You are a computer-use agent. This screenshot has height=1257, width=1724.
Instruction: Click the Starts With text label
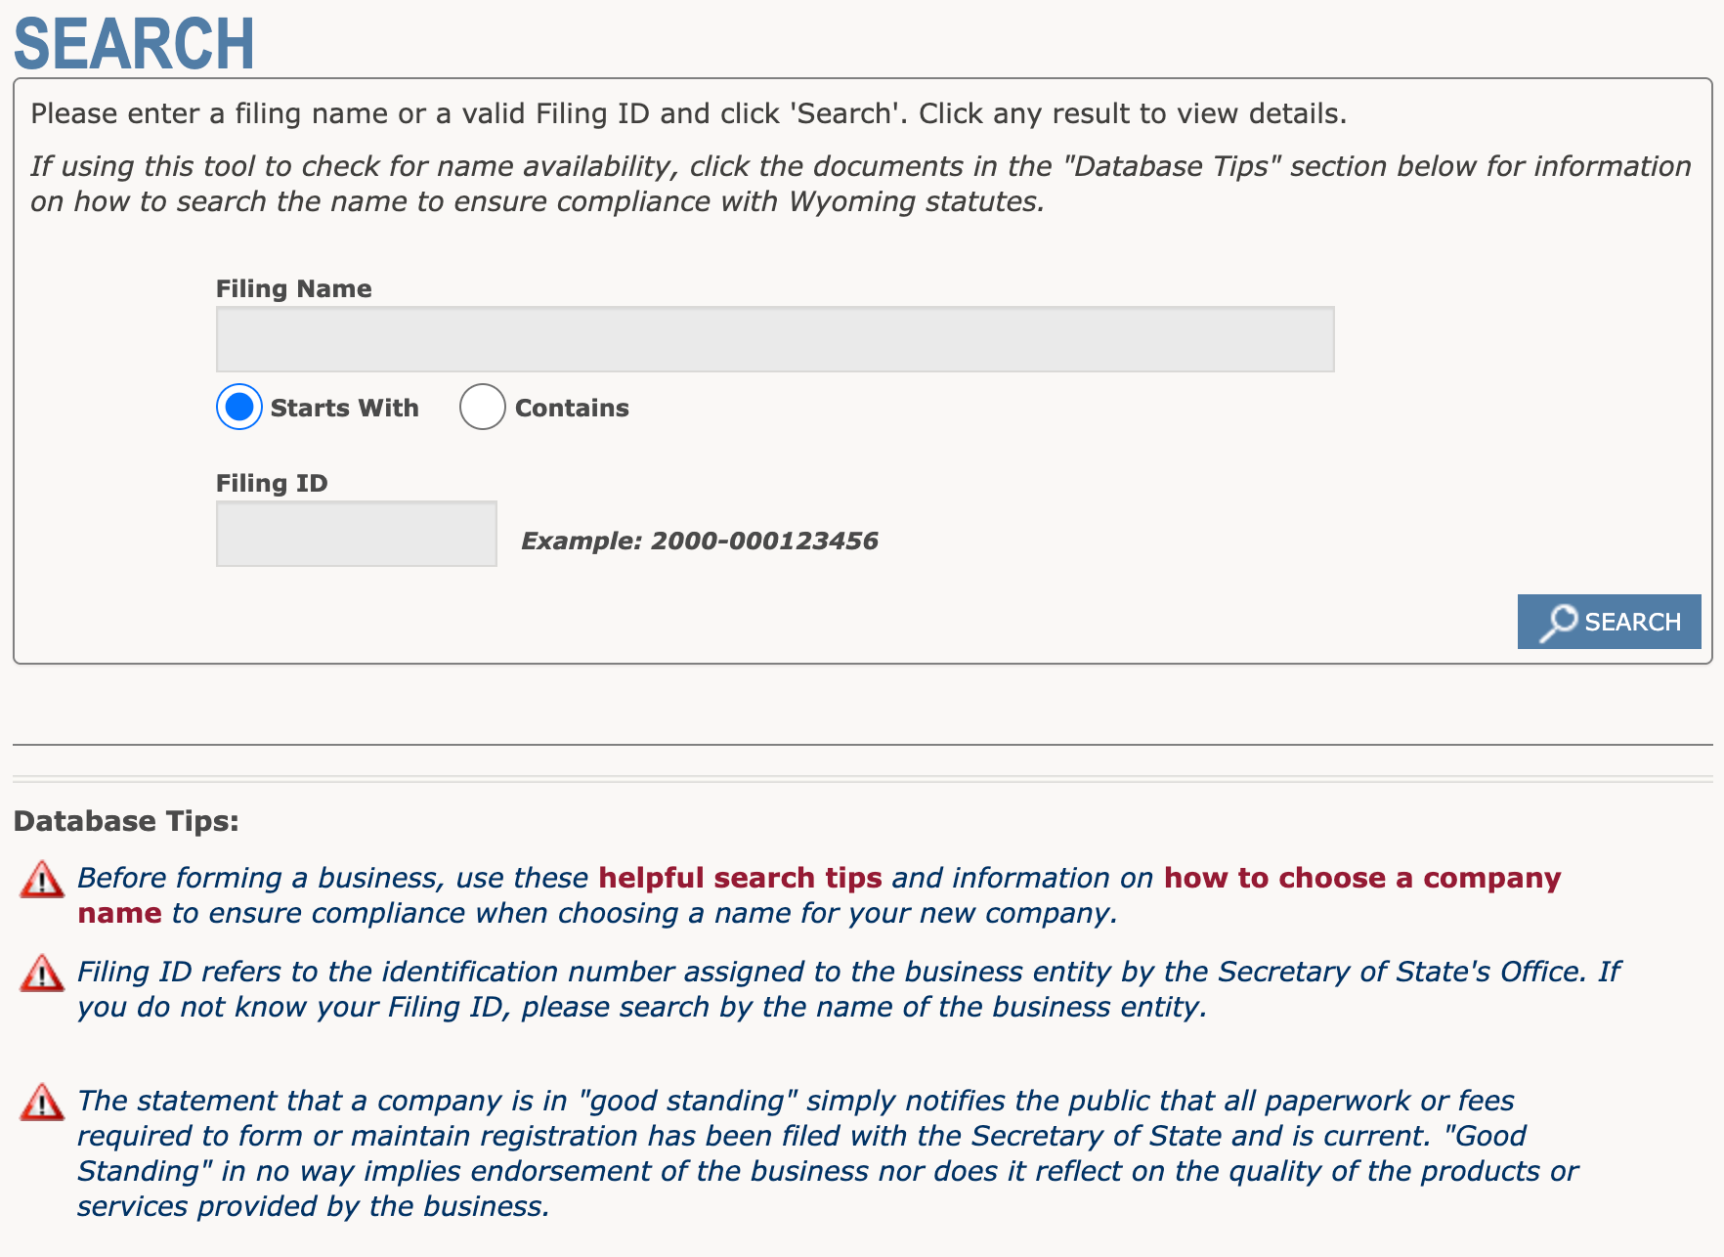[344, 408]
